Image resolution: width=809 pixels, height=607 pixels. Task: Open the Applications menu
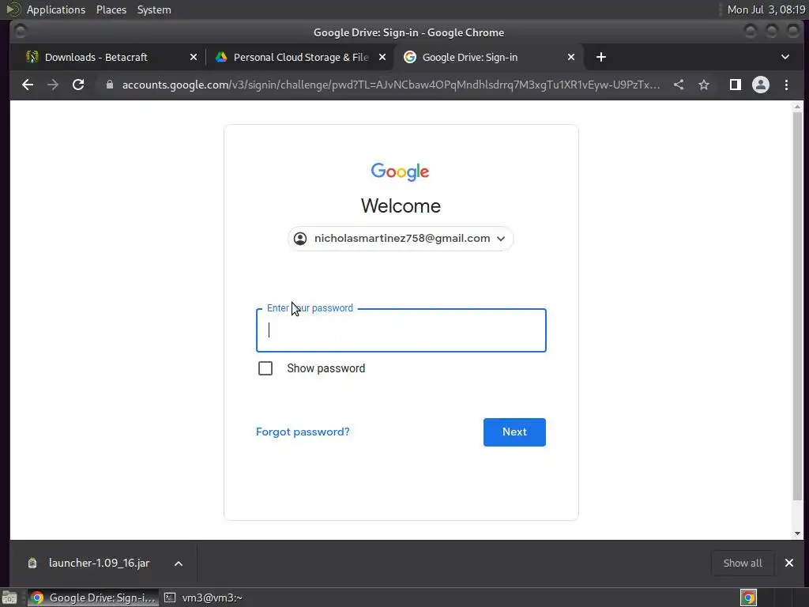tap(56, 9)
